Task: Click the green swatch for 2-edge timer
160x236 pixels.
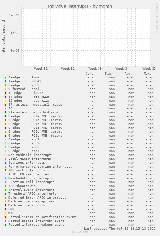Action: (5, 77)
